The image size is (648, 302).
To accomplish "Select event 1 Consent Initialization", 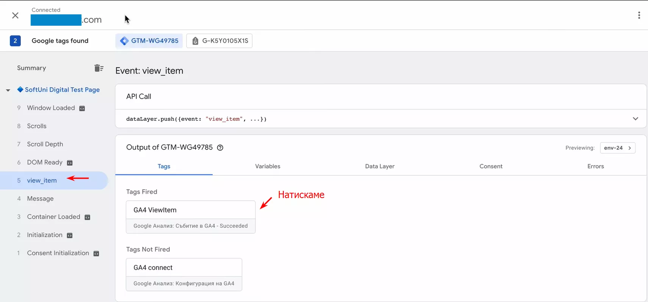I will click(58, 253).
